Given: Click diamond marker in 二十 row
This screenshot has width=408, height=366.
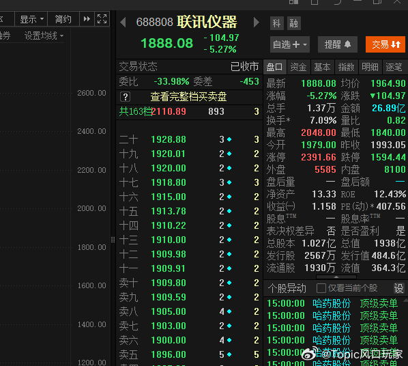Looking at the screenshot, I should click(x=229, y=139).
